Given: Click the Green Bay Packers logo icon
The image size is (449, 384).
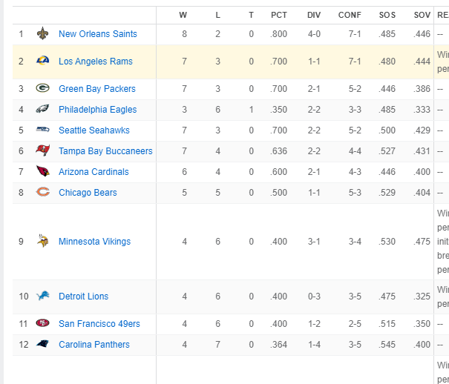Looking at the screenshot, I should pyautogui.click(x=43, y=89).
